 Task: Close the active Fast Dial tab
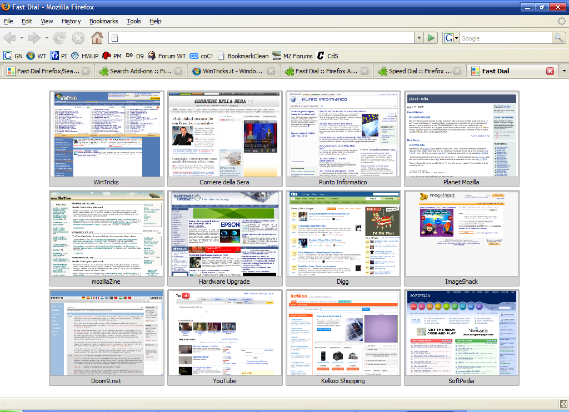(550, 71)
